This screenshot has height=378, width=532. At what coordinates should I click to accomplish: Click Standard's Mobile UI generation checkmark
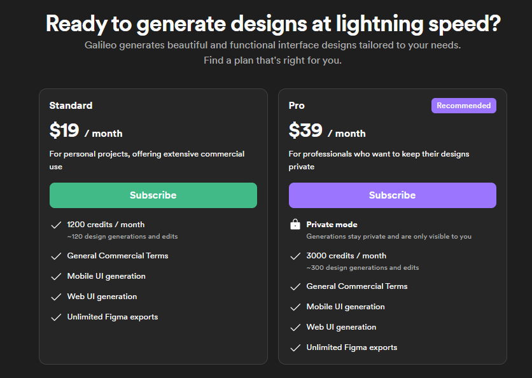55,276
